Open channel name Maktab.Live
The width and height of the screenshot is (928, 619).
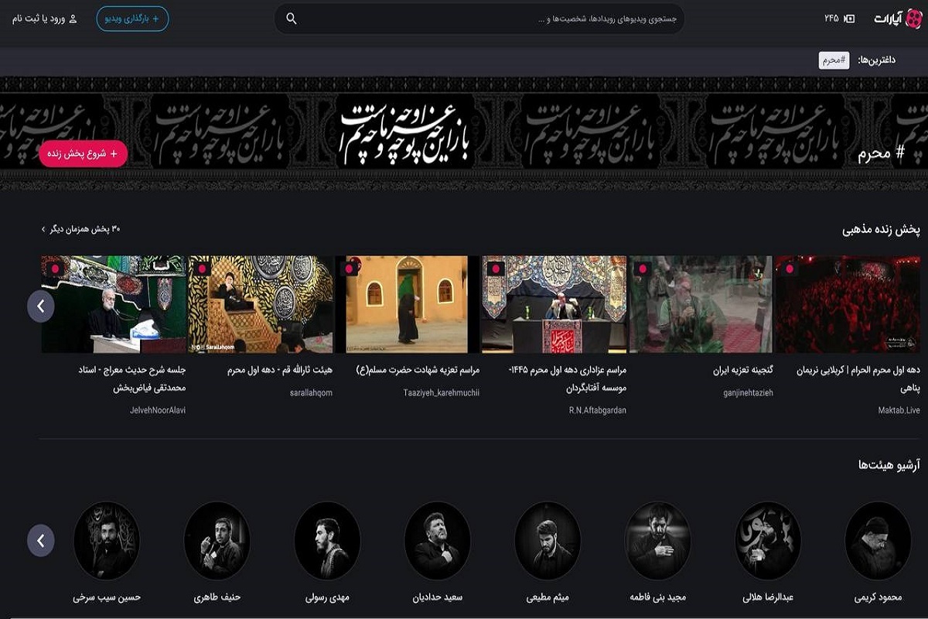coord(899,410)
